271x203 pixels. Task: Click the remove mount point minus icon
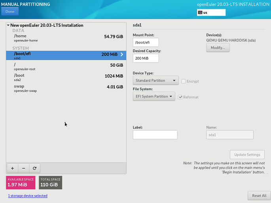[x=23, y=168]
